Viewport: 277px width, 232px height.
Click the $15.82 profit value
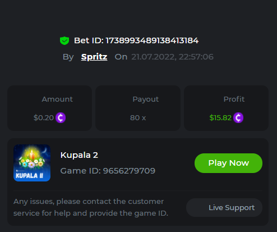220,118
